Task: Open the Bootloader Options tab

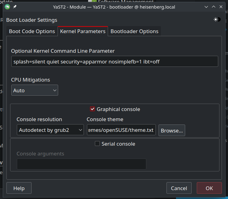Action: [134, 31]
